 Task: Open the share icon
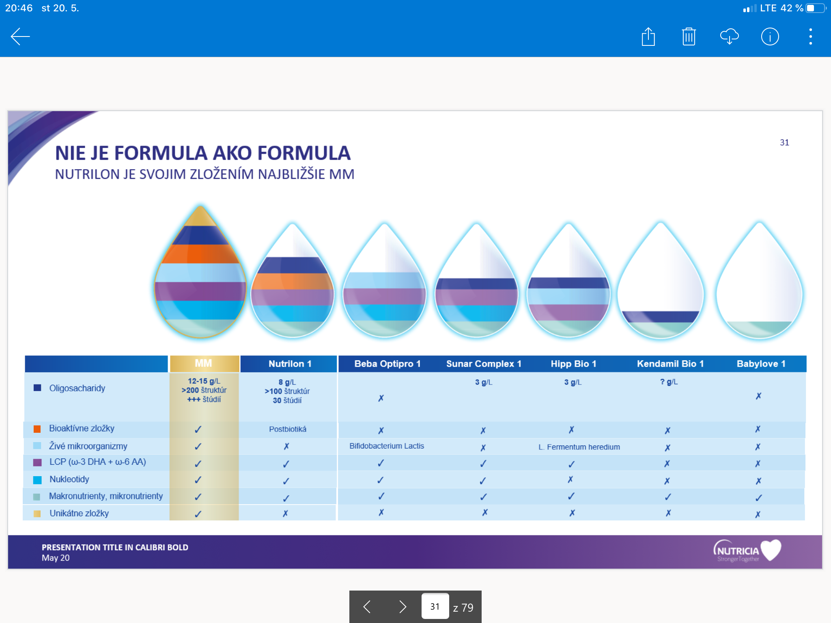648,37
